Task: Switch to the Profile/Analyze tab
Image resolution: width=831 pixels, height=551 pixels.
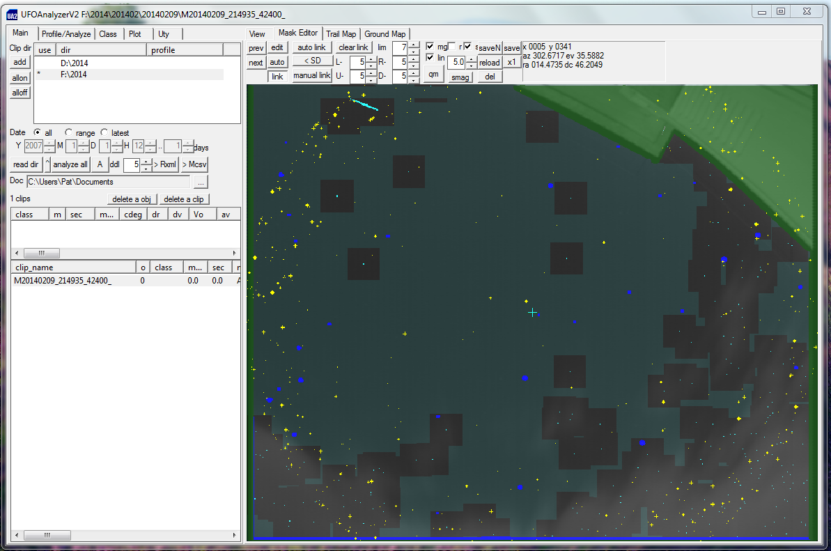Action: (x=65, y=33)
